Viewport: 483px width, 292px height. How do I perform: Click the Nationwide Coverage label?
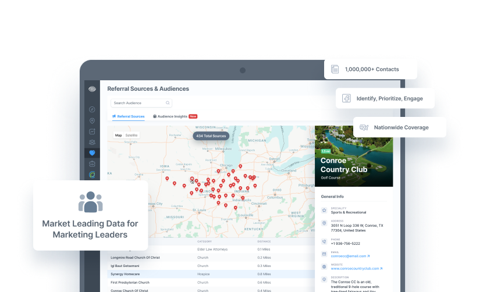pos(401,127)
